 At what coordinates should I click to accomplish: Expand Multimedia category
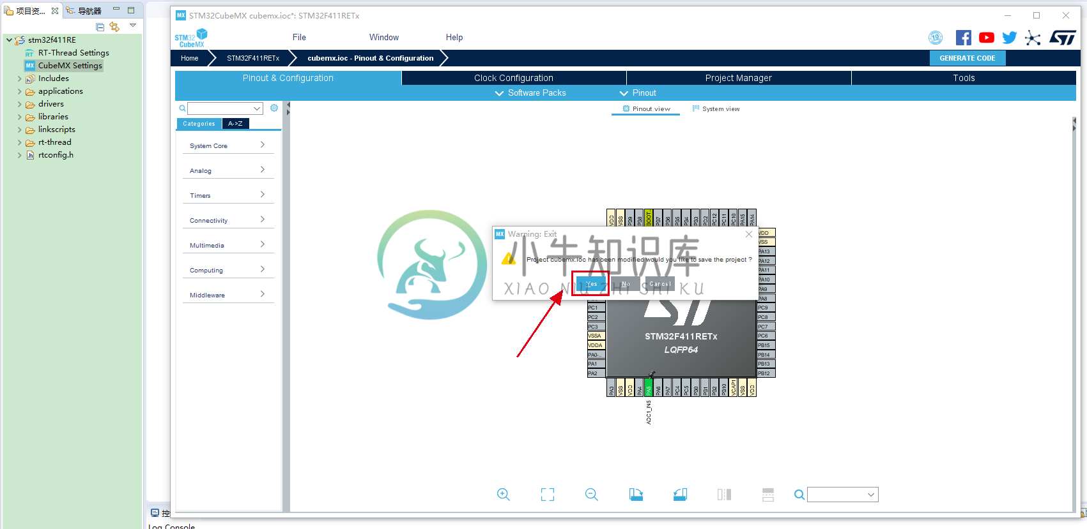point(228,245)
